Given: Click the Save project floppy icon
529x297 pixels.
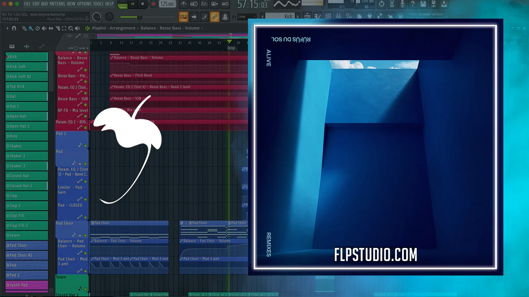Looking at the screenshot, I should coord(423,4).
